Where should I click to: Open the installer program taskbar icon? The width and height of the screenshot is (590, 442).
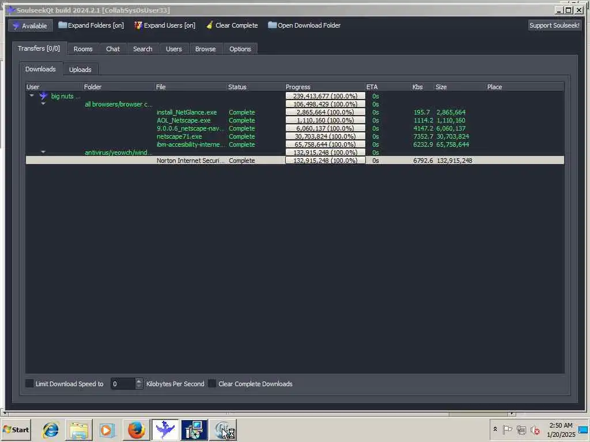(194, 429)
